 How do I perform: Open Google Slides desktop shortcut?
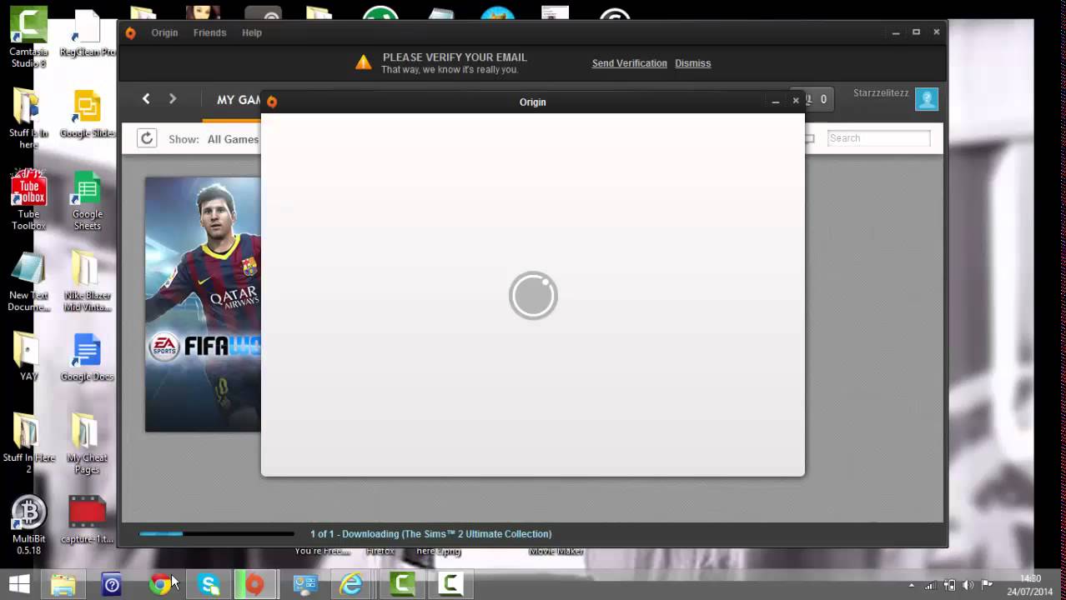click(x=87, y=114)
